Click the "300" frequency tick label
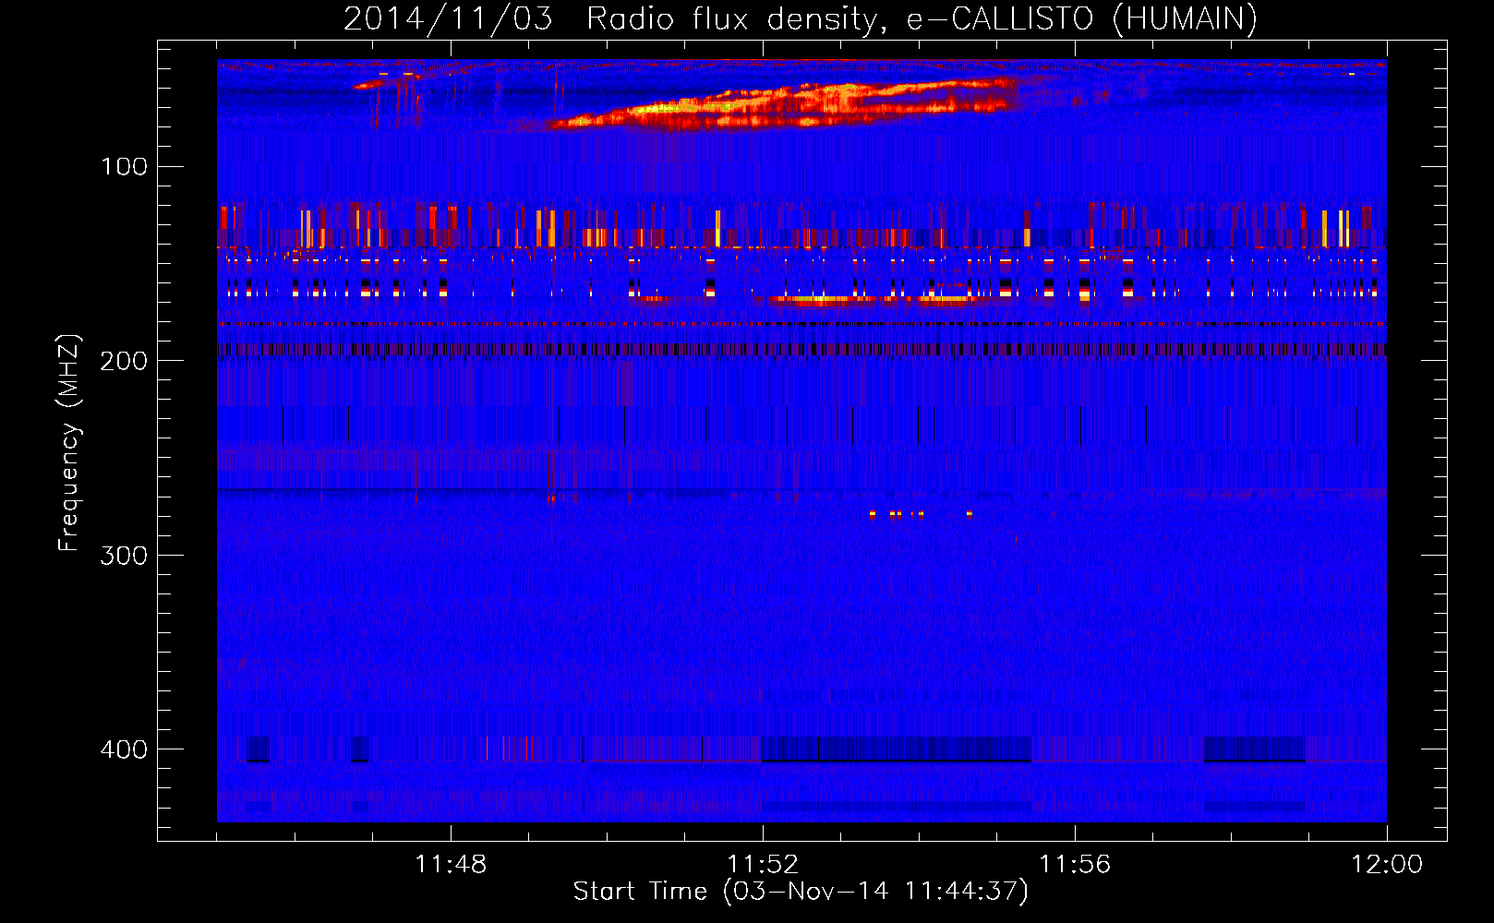This screenshot has width=1494, height=923. (124, 556)
